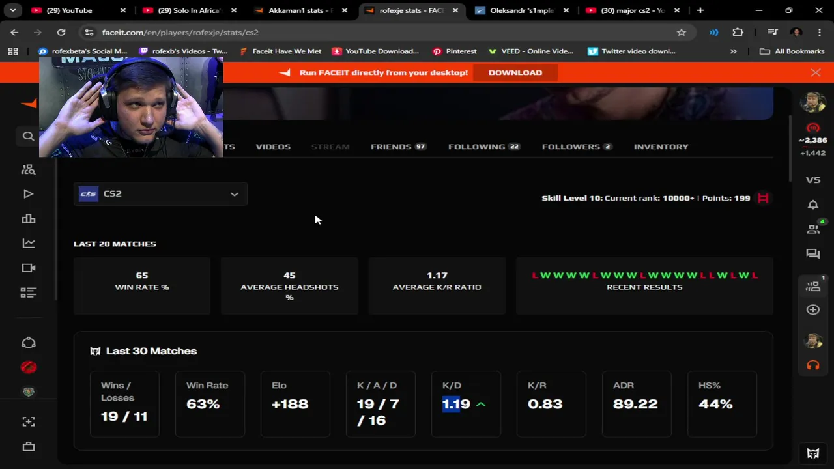Open the line chart stats sidebar icon

[28, 243]
